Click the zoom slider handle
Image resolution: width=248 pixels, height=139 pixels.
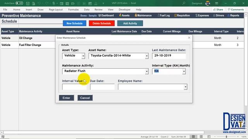pyautogui.click(x=226, y=137)
